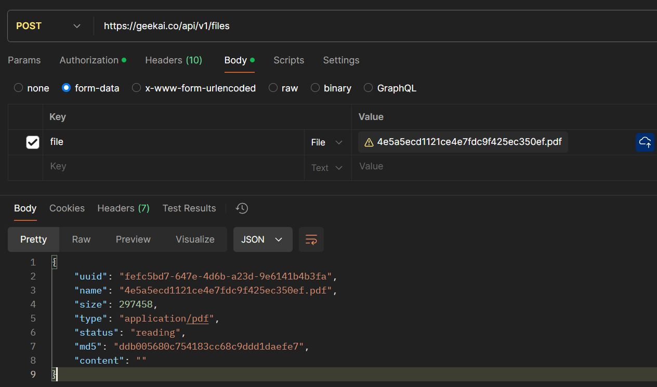Open the Authorization tab
This screenshot has width=657, height=387.
pos(93,60)
